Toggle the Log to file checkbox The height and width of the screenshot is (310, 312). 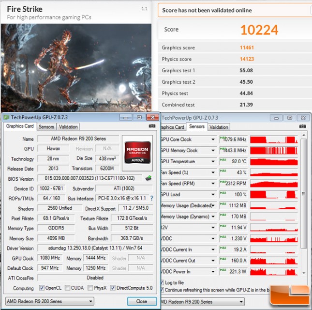point(162,282)
